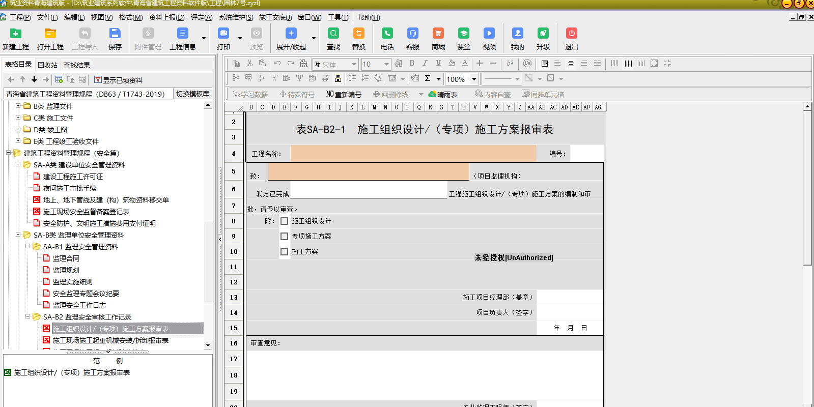Open the 视频 video icon

489,34
